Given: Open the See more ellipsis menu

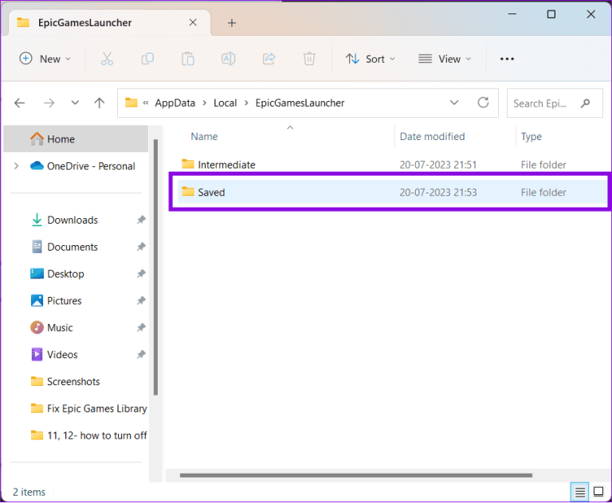Looking at the screenshot, I should click(x=507, y=59).
